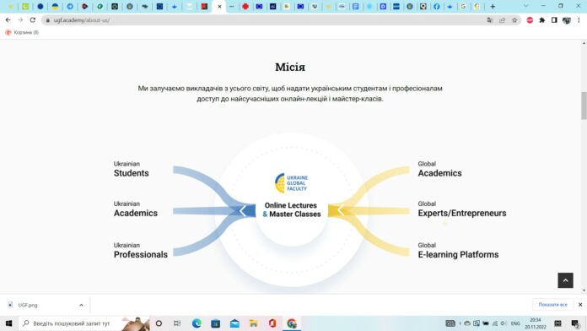The image size is (587, 331).
Task: Open Microsoft Store from taskbar
Action: click(216, 323)
